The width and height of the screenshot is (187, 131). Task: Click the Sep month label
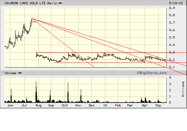pos(51,105)
